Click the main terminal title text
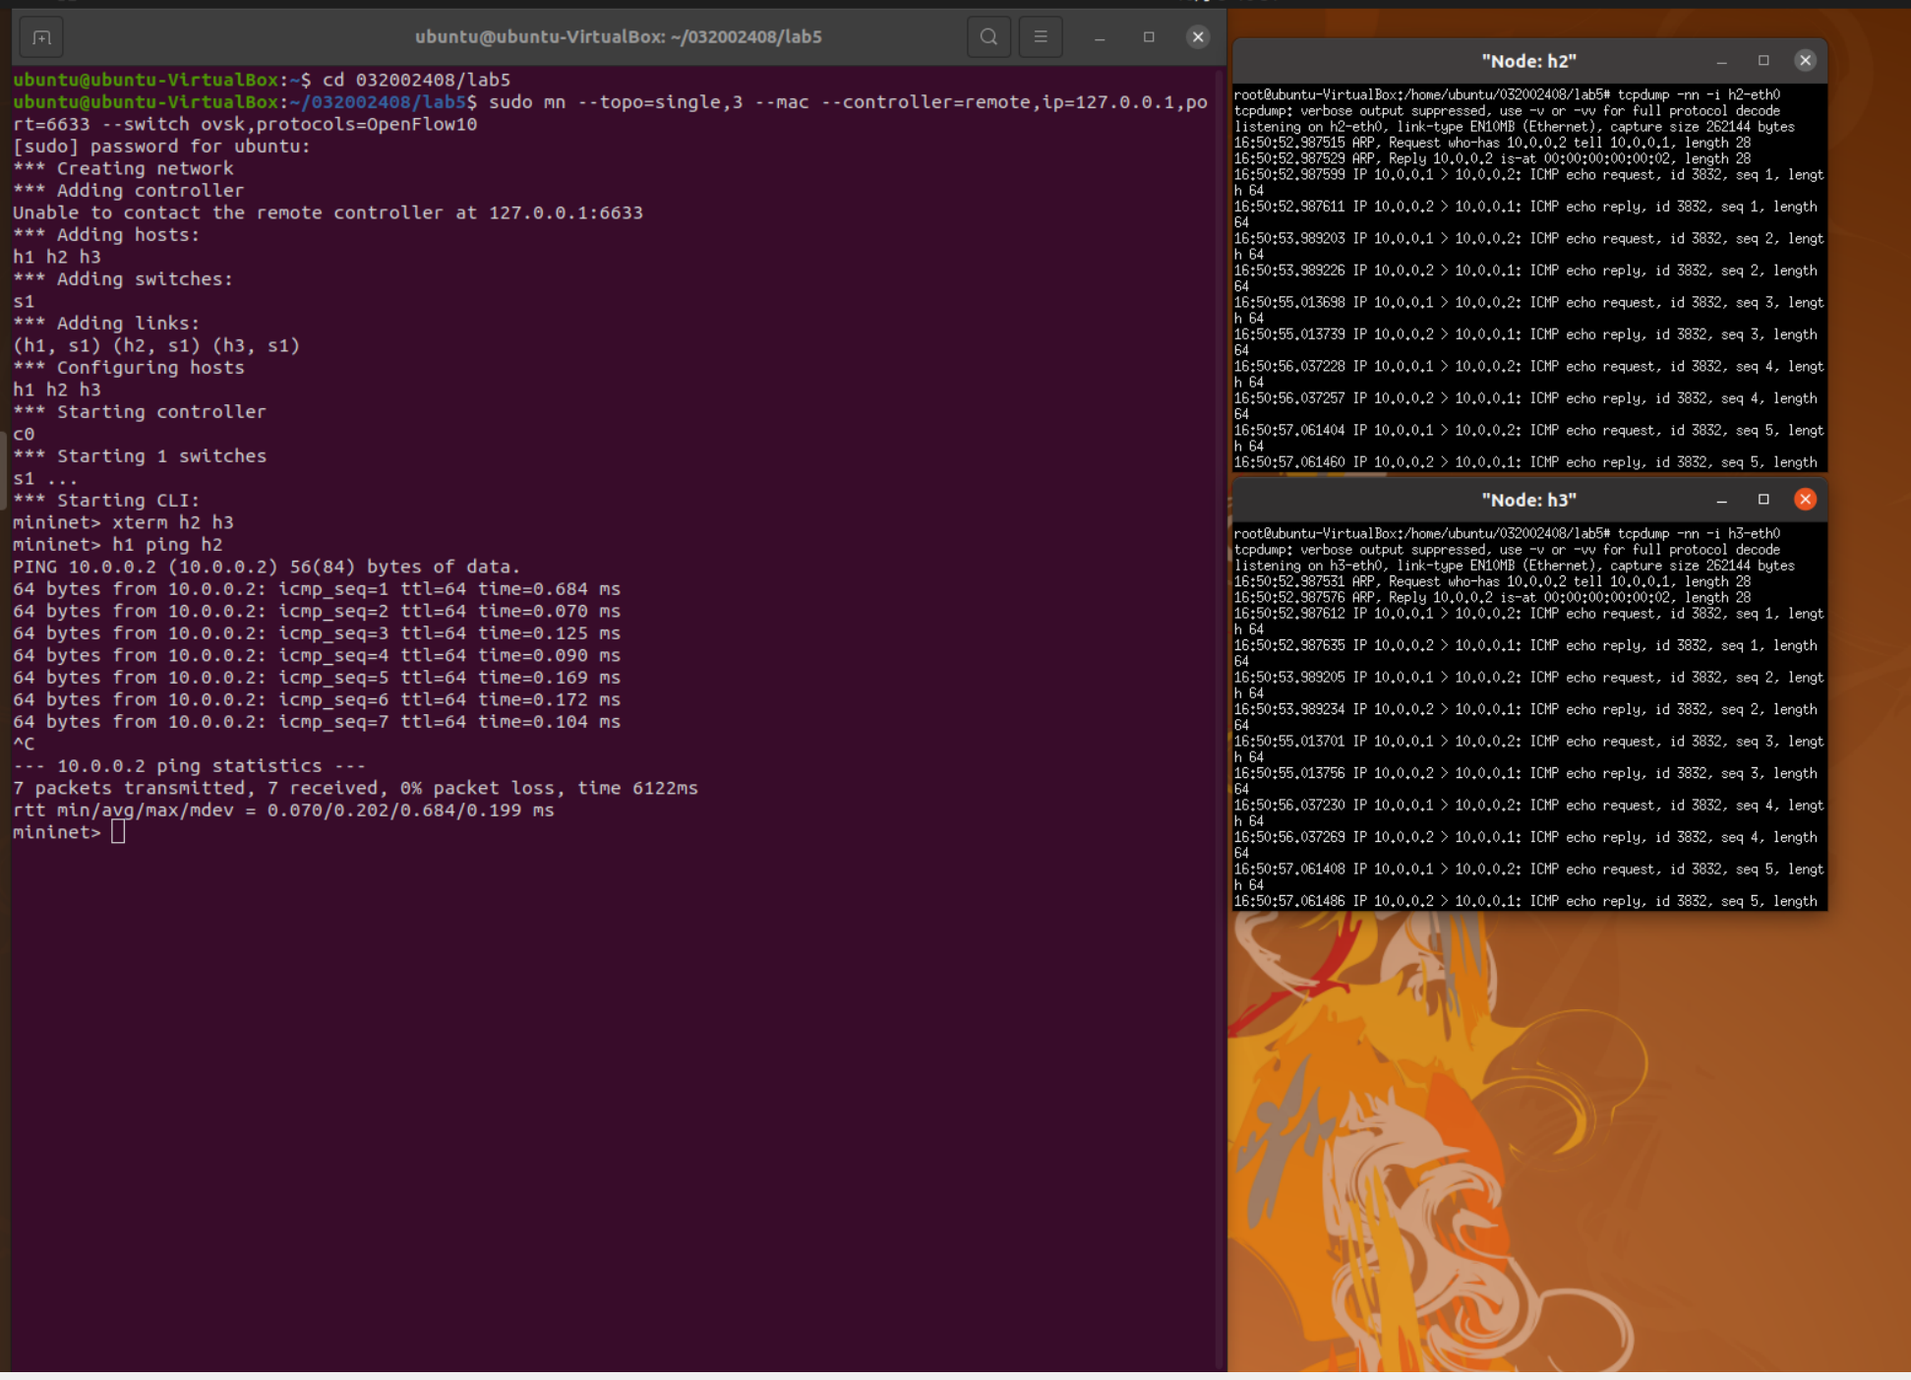 point(618,37)
